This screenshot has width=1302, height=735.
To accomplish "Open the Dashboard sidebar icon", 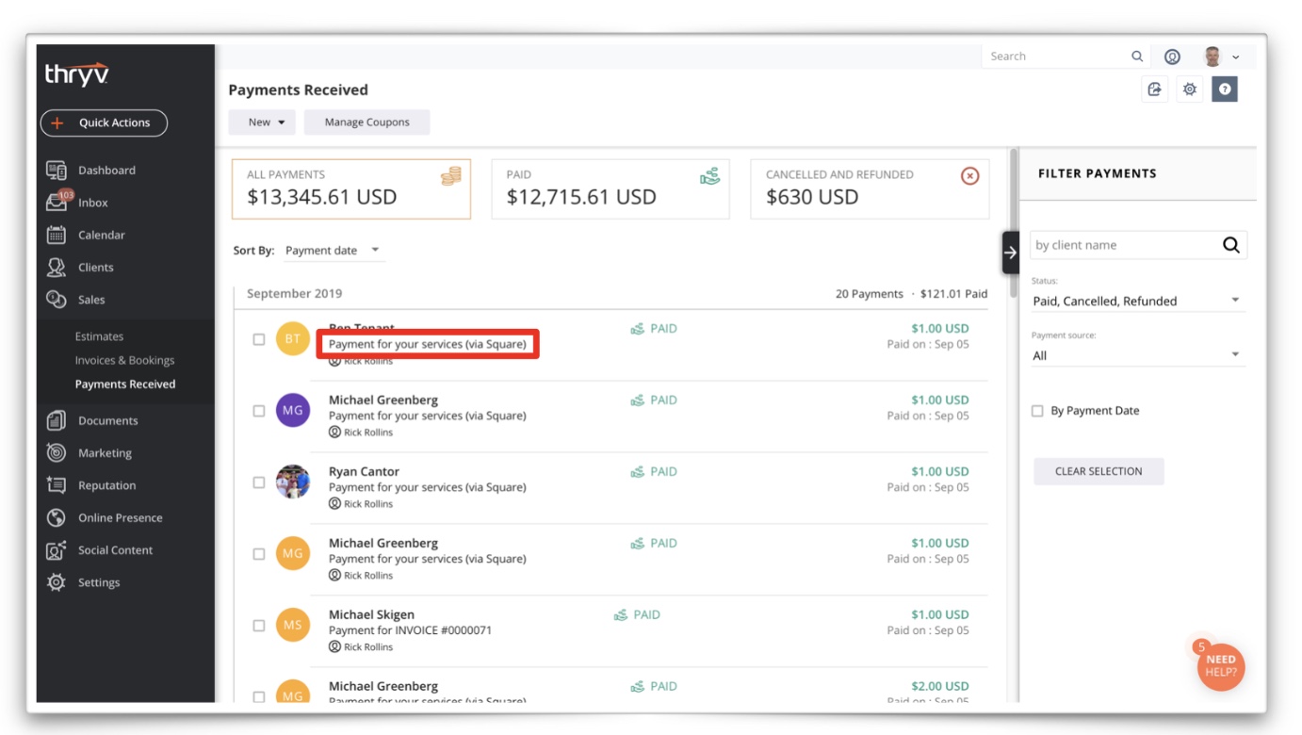I will click(57, 171).
